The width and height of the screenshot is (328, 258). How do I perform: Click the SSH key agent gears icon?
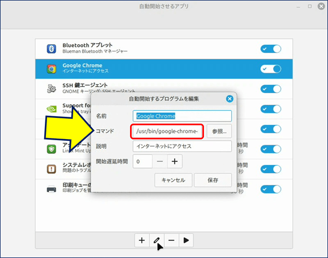point(51,89)
